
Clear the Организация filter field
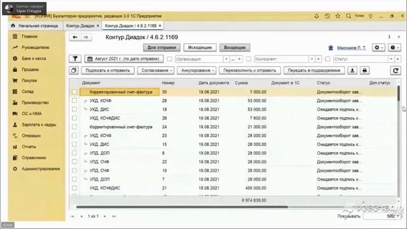tap(239, 59)
